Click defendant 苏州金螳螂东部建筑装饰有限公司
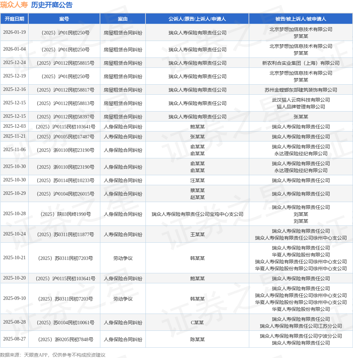The image size is (353, 358). pos(301,90)
